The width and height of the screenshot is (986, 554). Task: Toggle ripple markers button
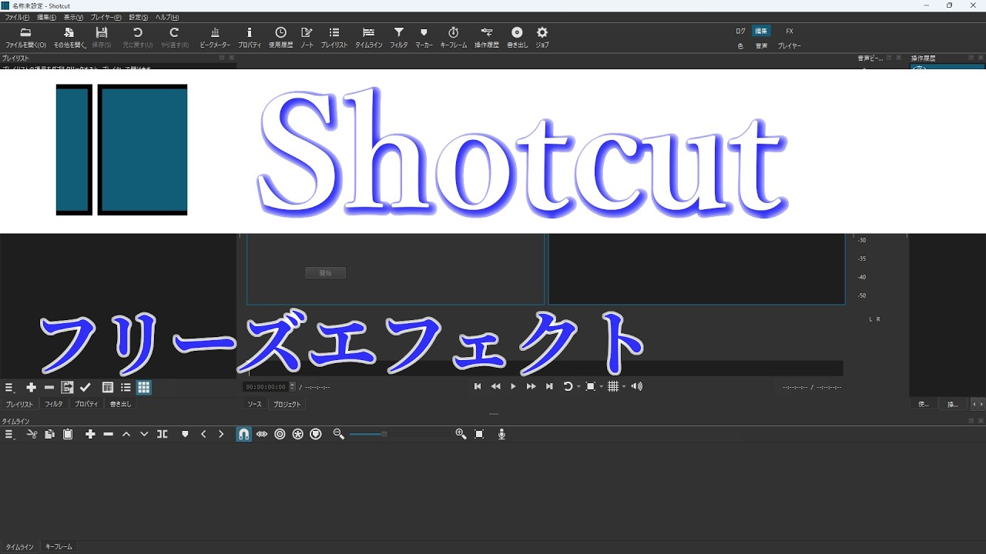316,434
